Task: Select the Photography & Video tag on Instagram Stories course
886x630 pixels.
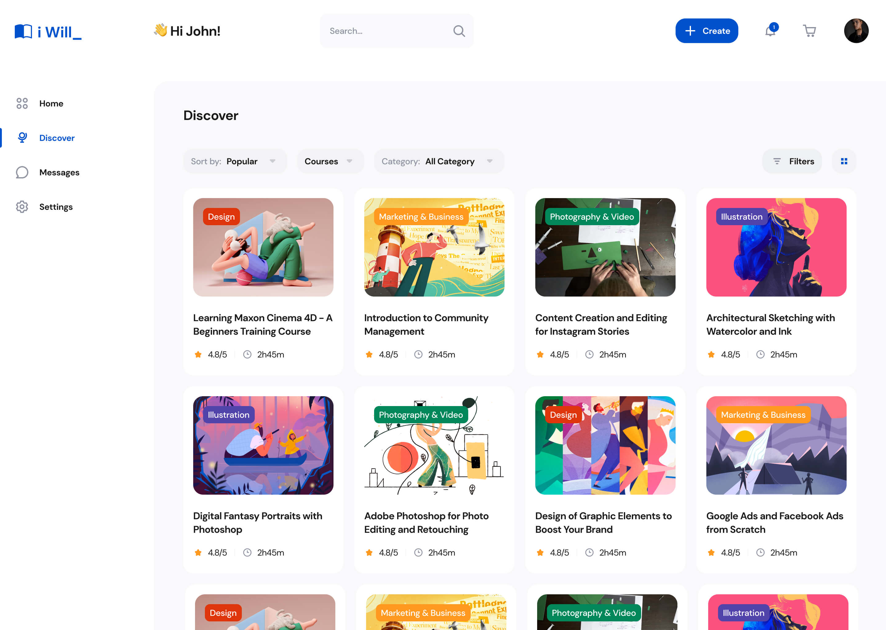Action: pos(592,217)
